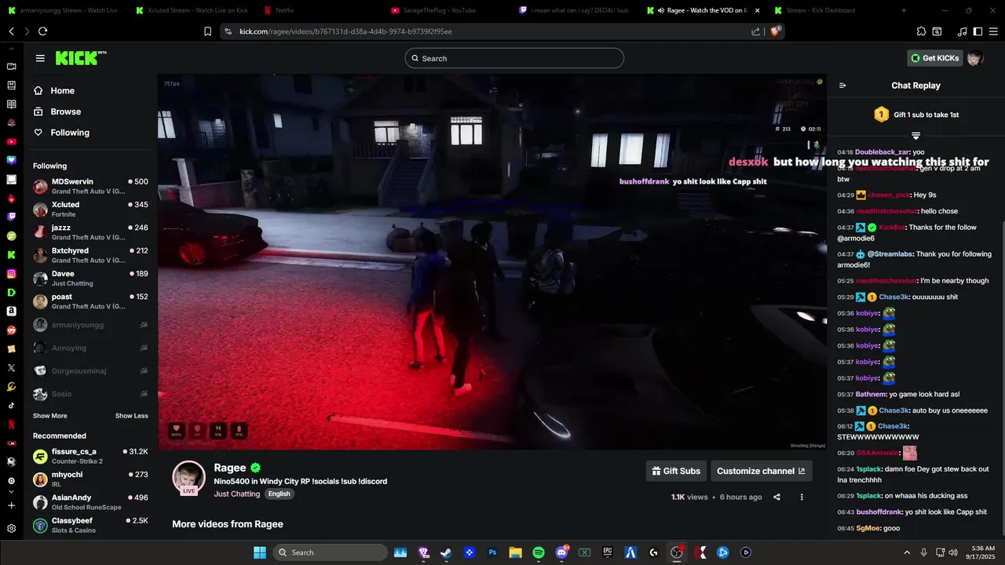1005x565 pixels.
Task: Open a new browser tab
Action: pos(904,10)
